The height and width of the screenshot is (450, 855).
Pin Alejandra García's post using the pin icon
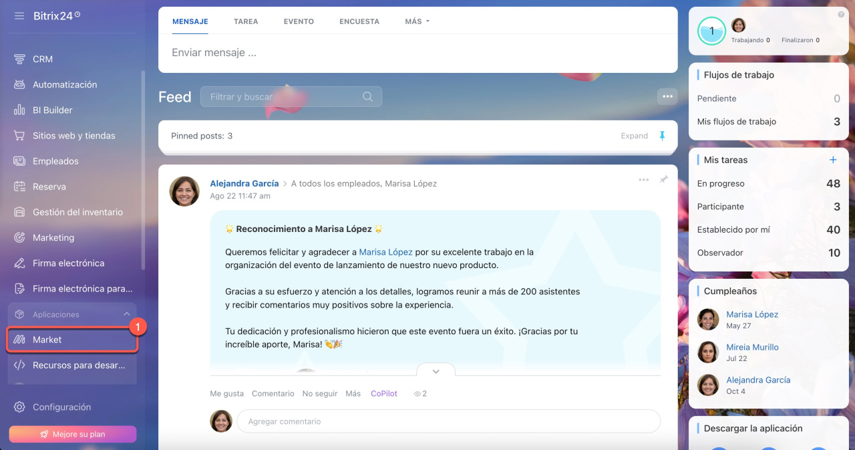pyautogui.click(x=663, y=180)
